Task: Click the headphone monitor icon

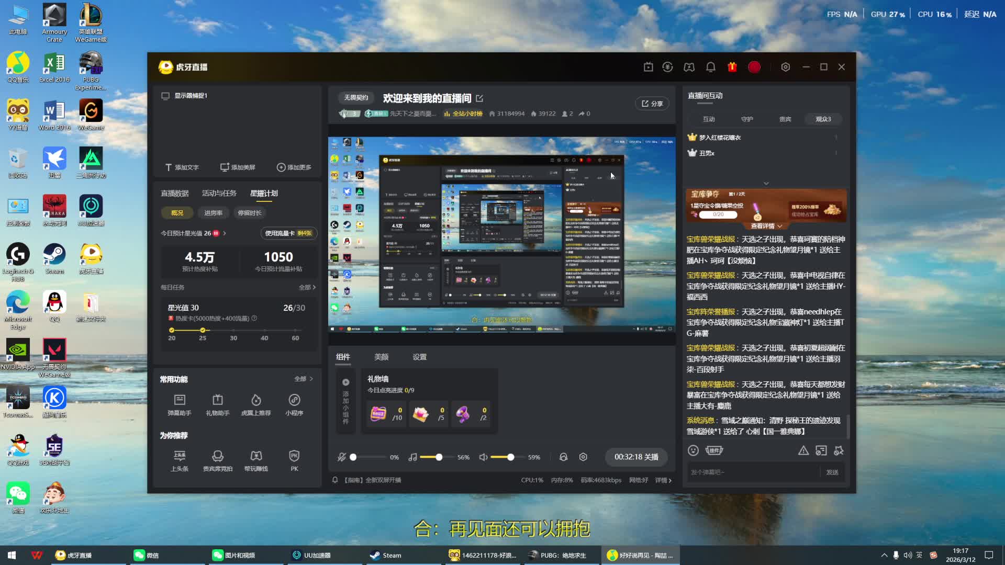Action: point(563,457)
